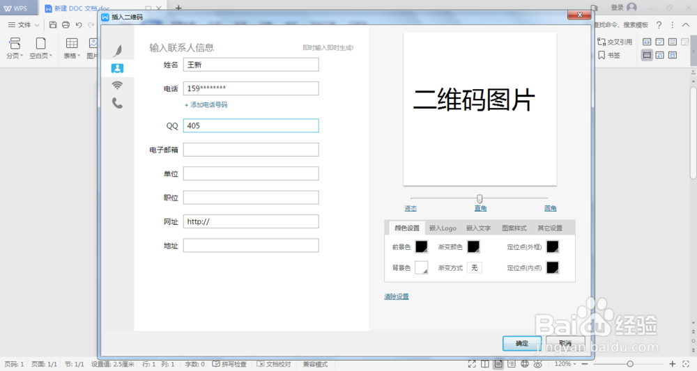The height and width of the screenshot is (371, 697).
Task: Open the 前景色 foreground color swatch
Action: click(x=422, y=246)
